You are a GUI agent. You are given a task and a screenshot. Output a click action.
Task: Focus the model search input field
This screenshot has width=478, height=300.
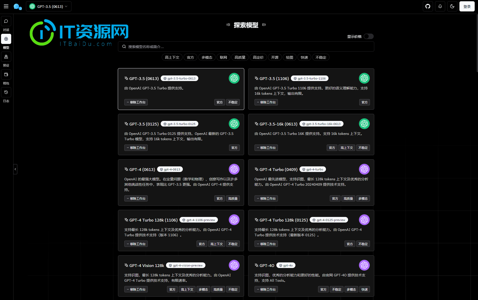pos(246,47)
